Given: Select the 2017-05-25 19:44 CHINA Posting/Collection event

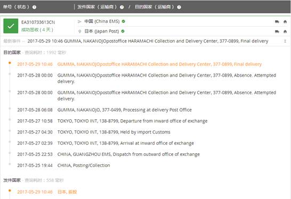Looking at the screenshot, I should [63, 165].
